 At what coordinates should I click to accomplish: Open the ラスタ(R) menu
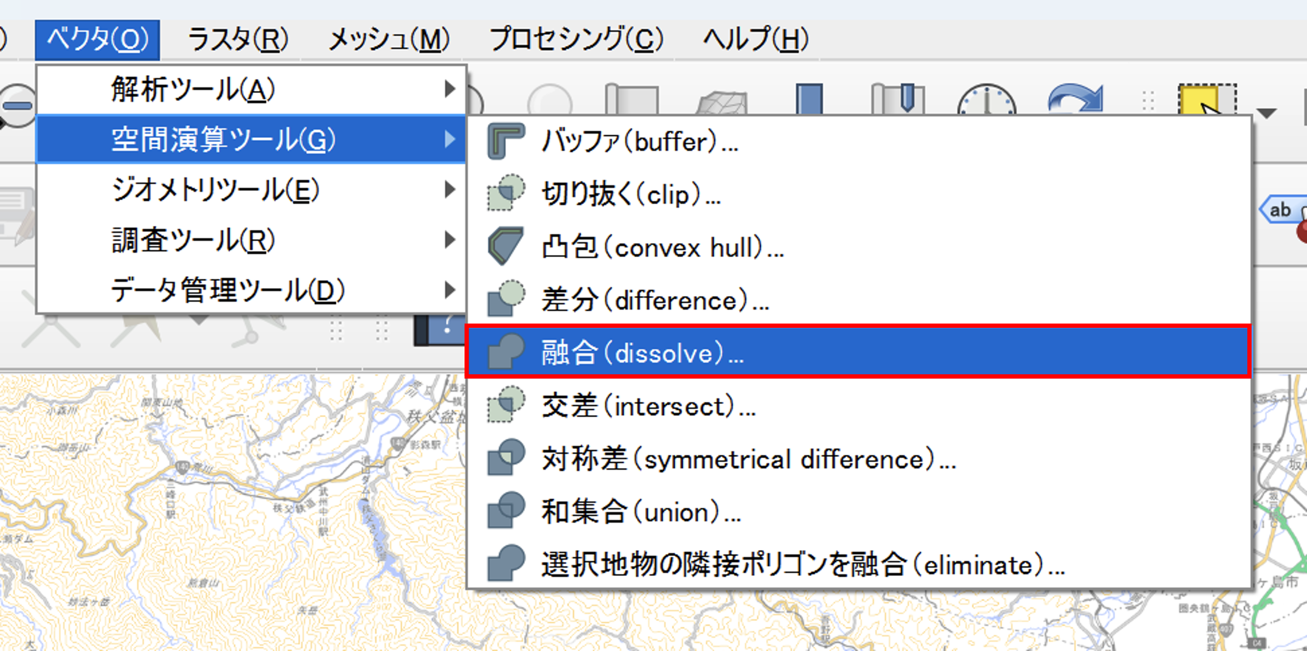tap(238, 39)
